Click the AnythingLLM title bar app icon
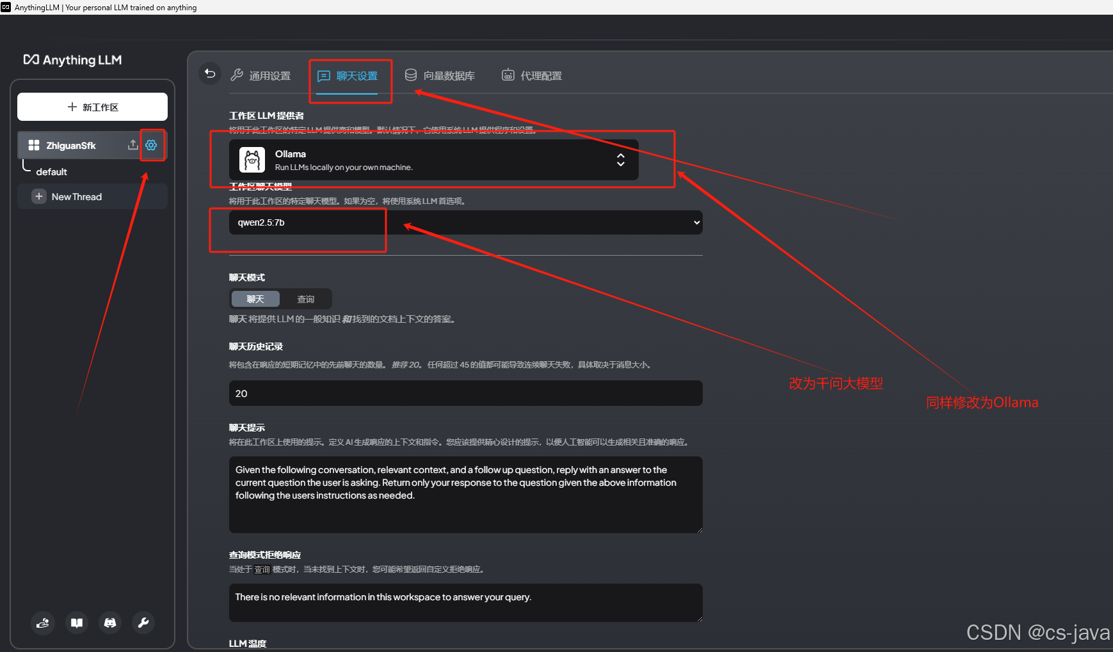The image size is (1113, 652). click(x=6, y=7)
